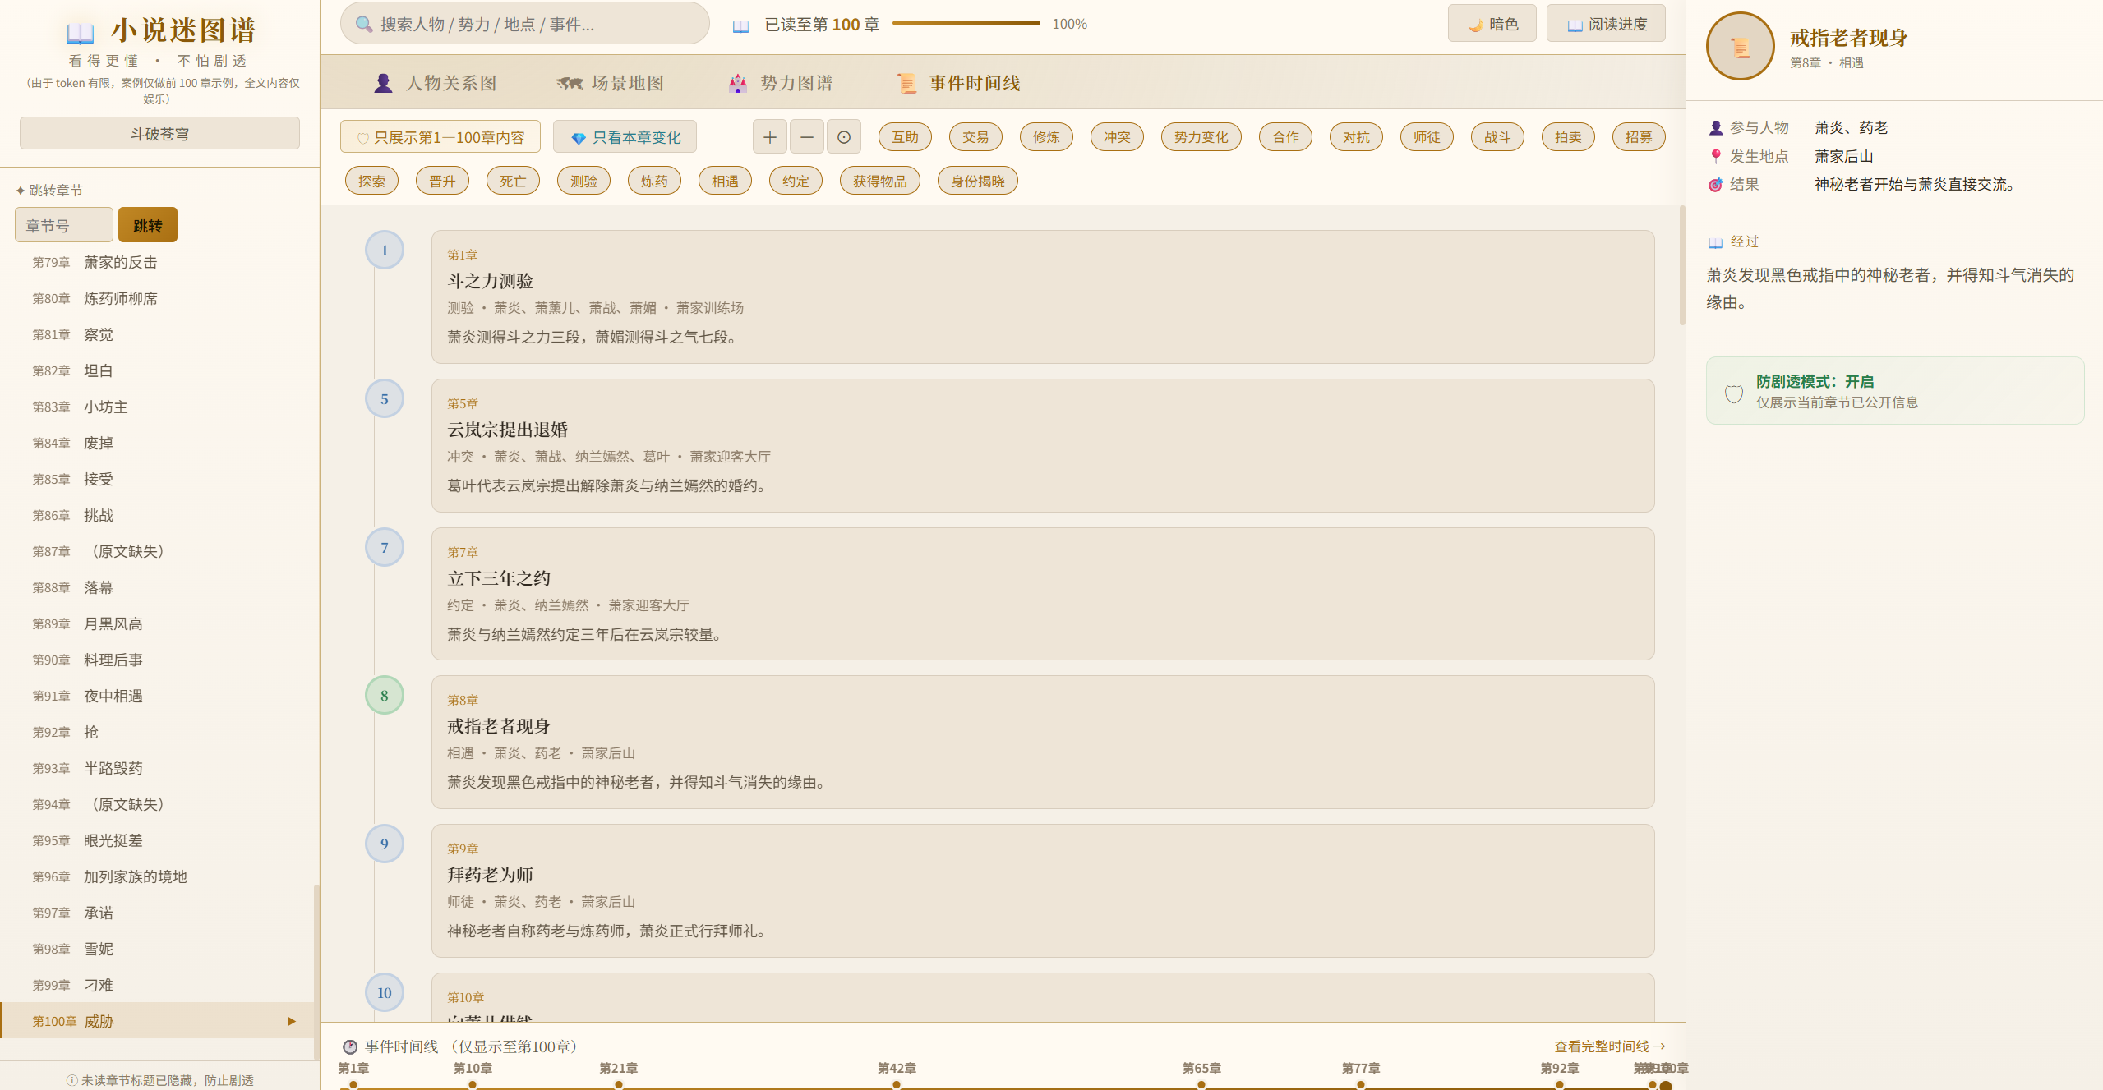Click the 第21章 marker on bottom timeline
This screenshot has width=2103, height=1090.
point(619,1083)
